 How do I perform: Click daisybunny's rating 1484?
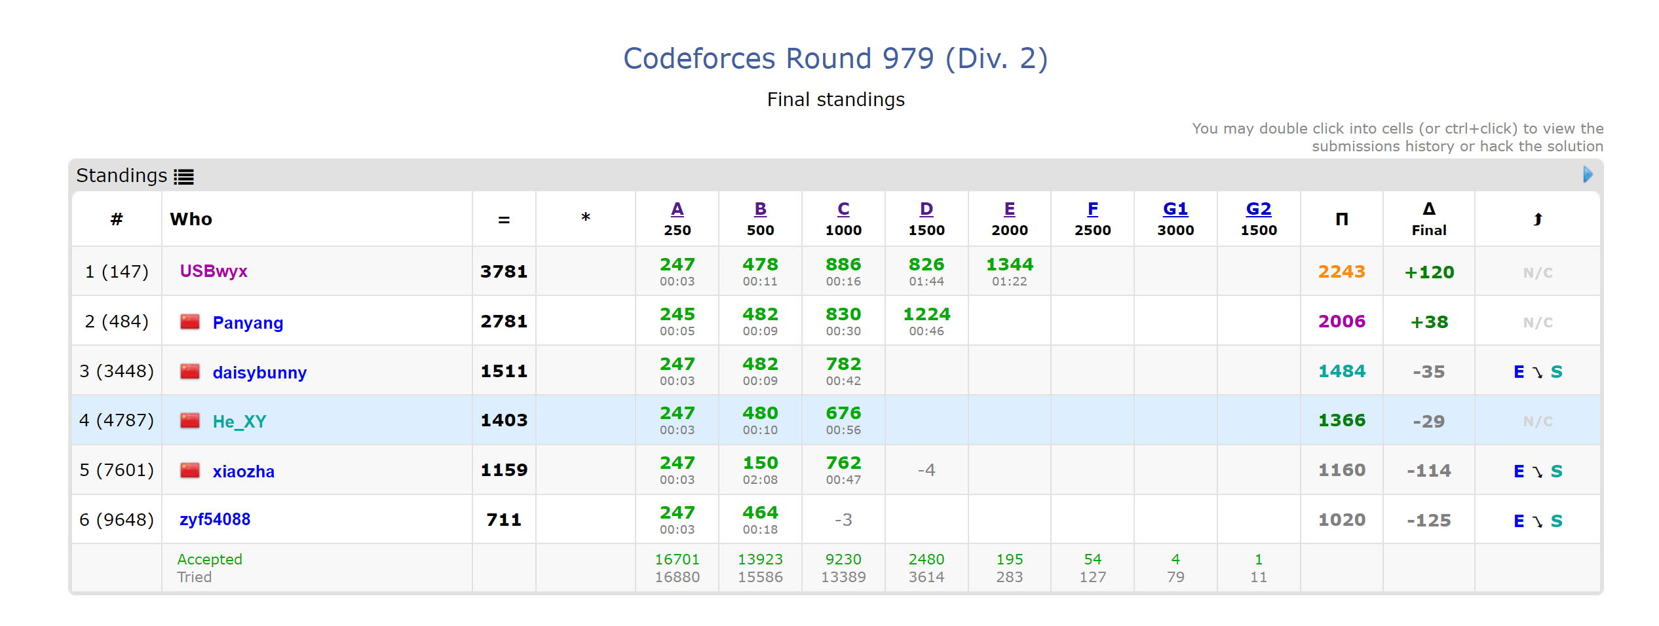[1341, 371]
